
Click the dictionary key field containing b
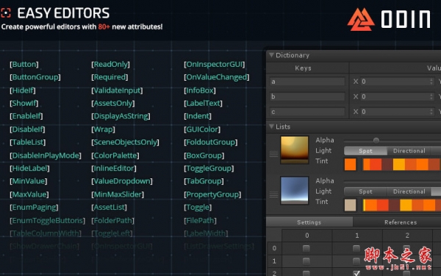[307, 97]
